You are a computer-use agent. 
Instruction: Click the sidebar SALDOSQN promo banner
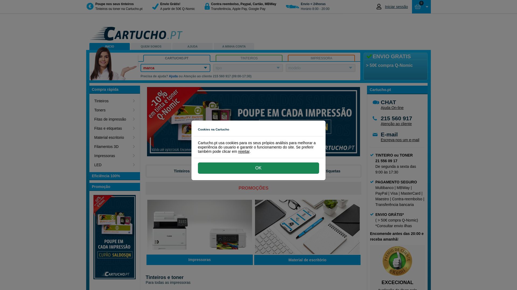click(x=114, y=237)
